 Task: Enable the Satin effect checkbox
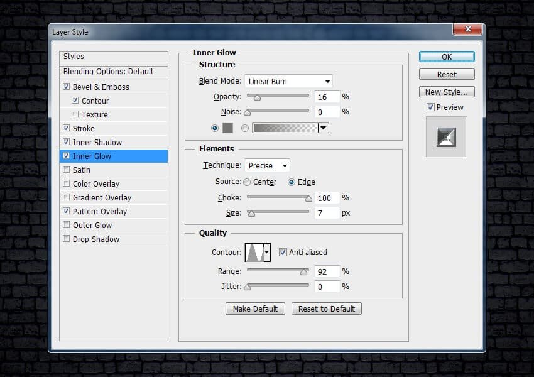pyautogui.click(x=67, y=170)
